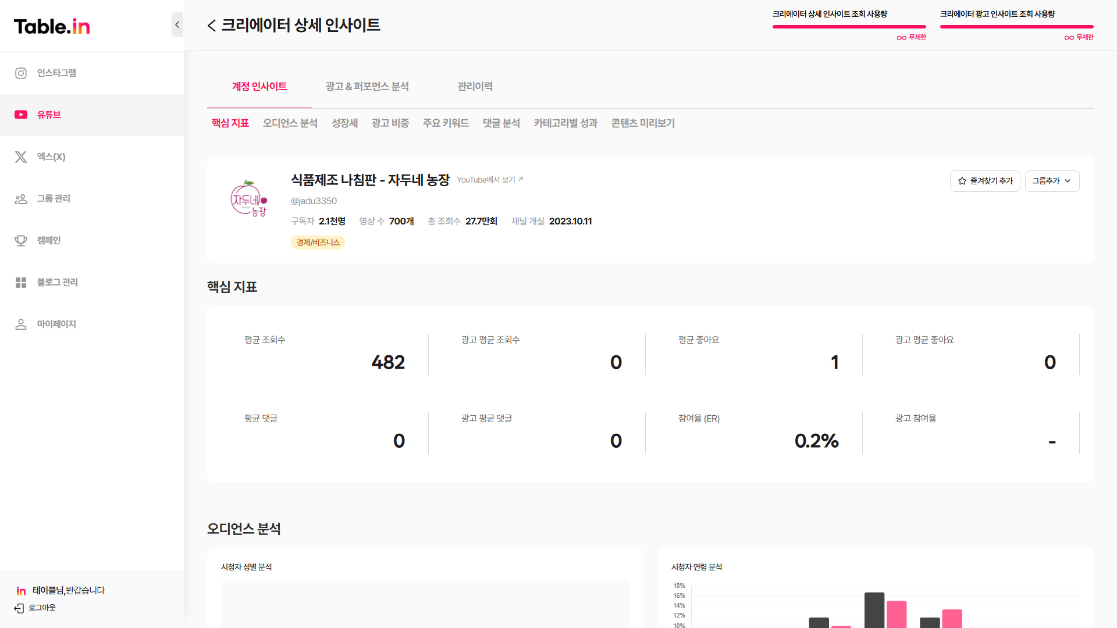Jump to 광고 비중 sub-tab
Screen dimensions: 1117x628
(390, 123)
